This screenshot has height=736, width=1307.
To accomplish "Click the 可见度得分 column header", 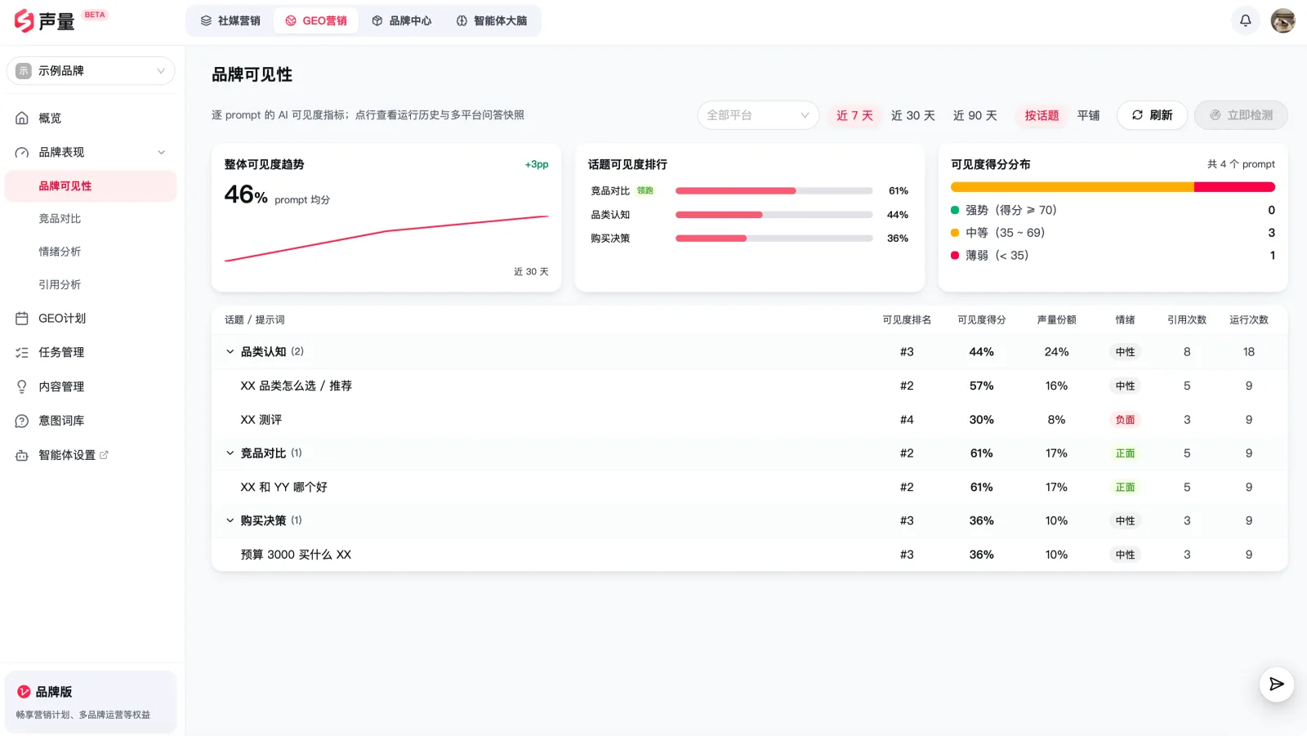I will click(981, 320).
